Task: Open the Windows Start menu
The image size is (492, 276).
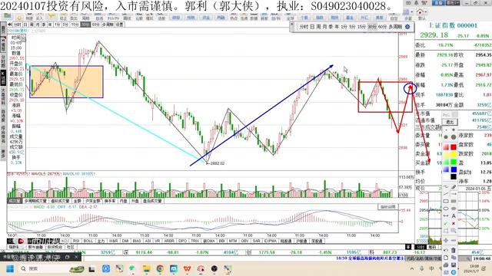Action: coord(10,269)
